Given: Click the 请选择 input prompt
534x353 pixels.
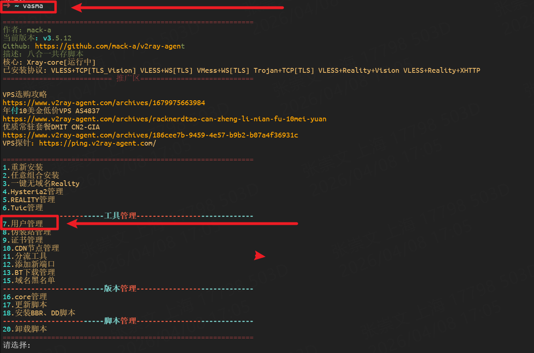Looking at the screenshot, I should click(17, 345).
